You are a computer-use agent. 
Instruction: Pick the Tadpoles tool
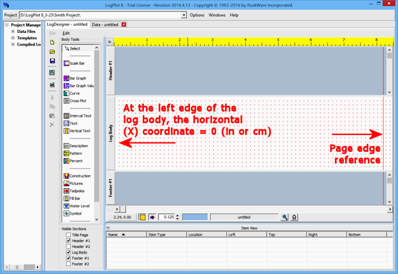point(76,191)
